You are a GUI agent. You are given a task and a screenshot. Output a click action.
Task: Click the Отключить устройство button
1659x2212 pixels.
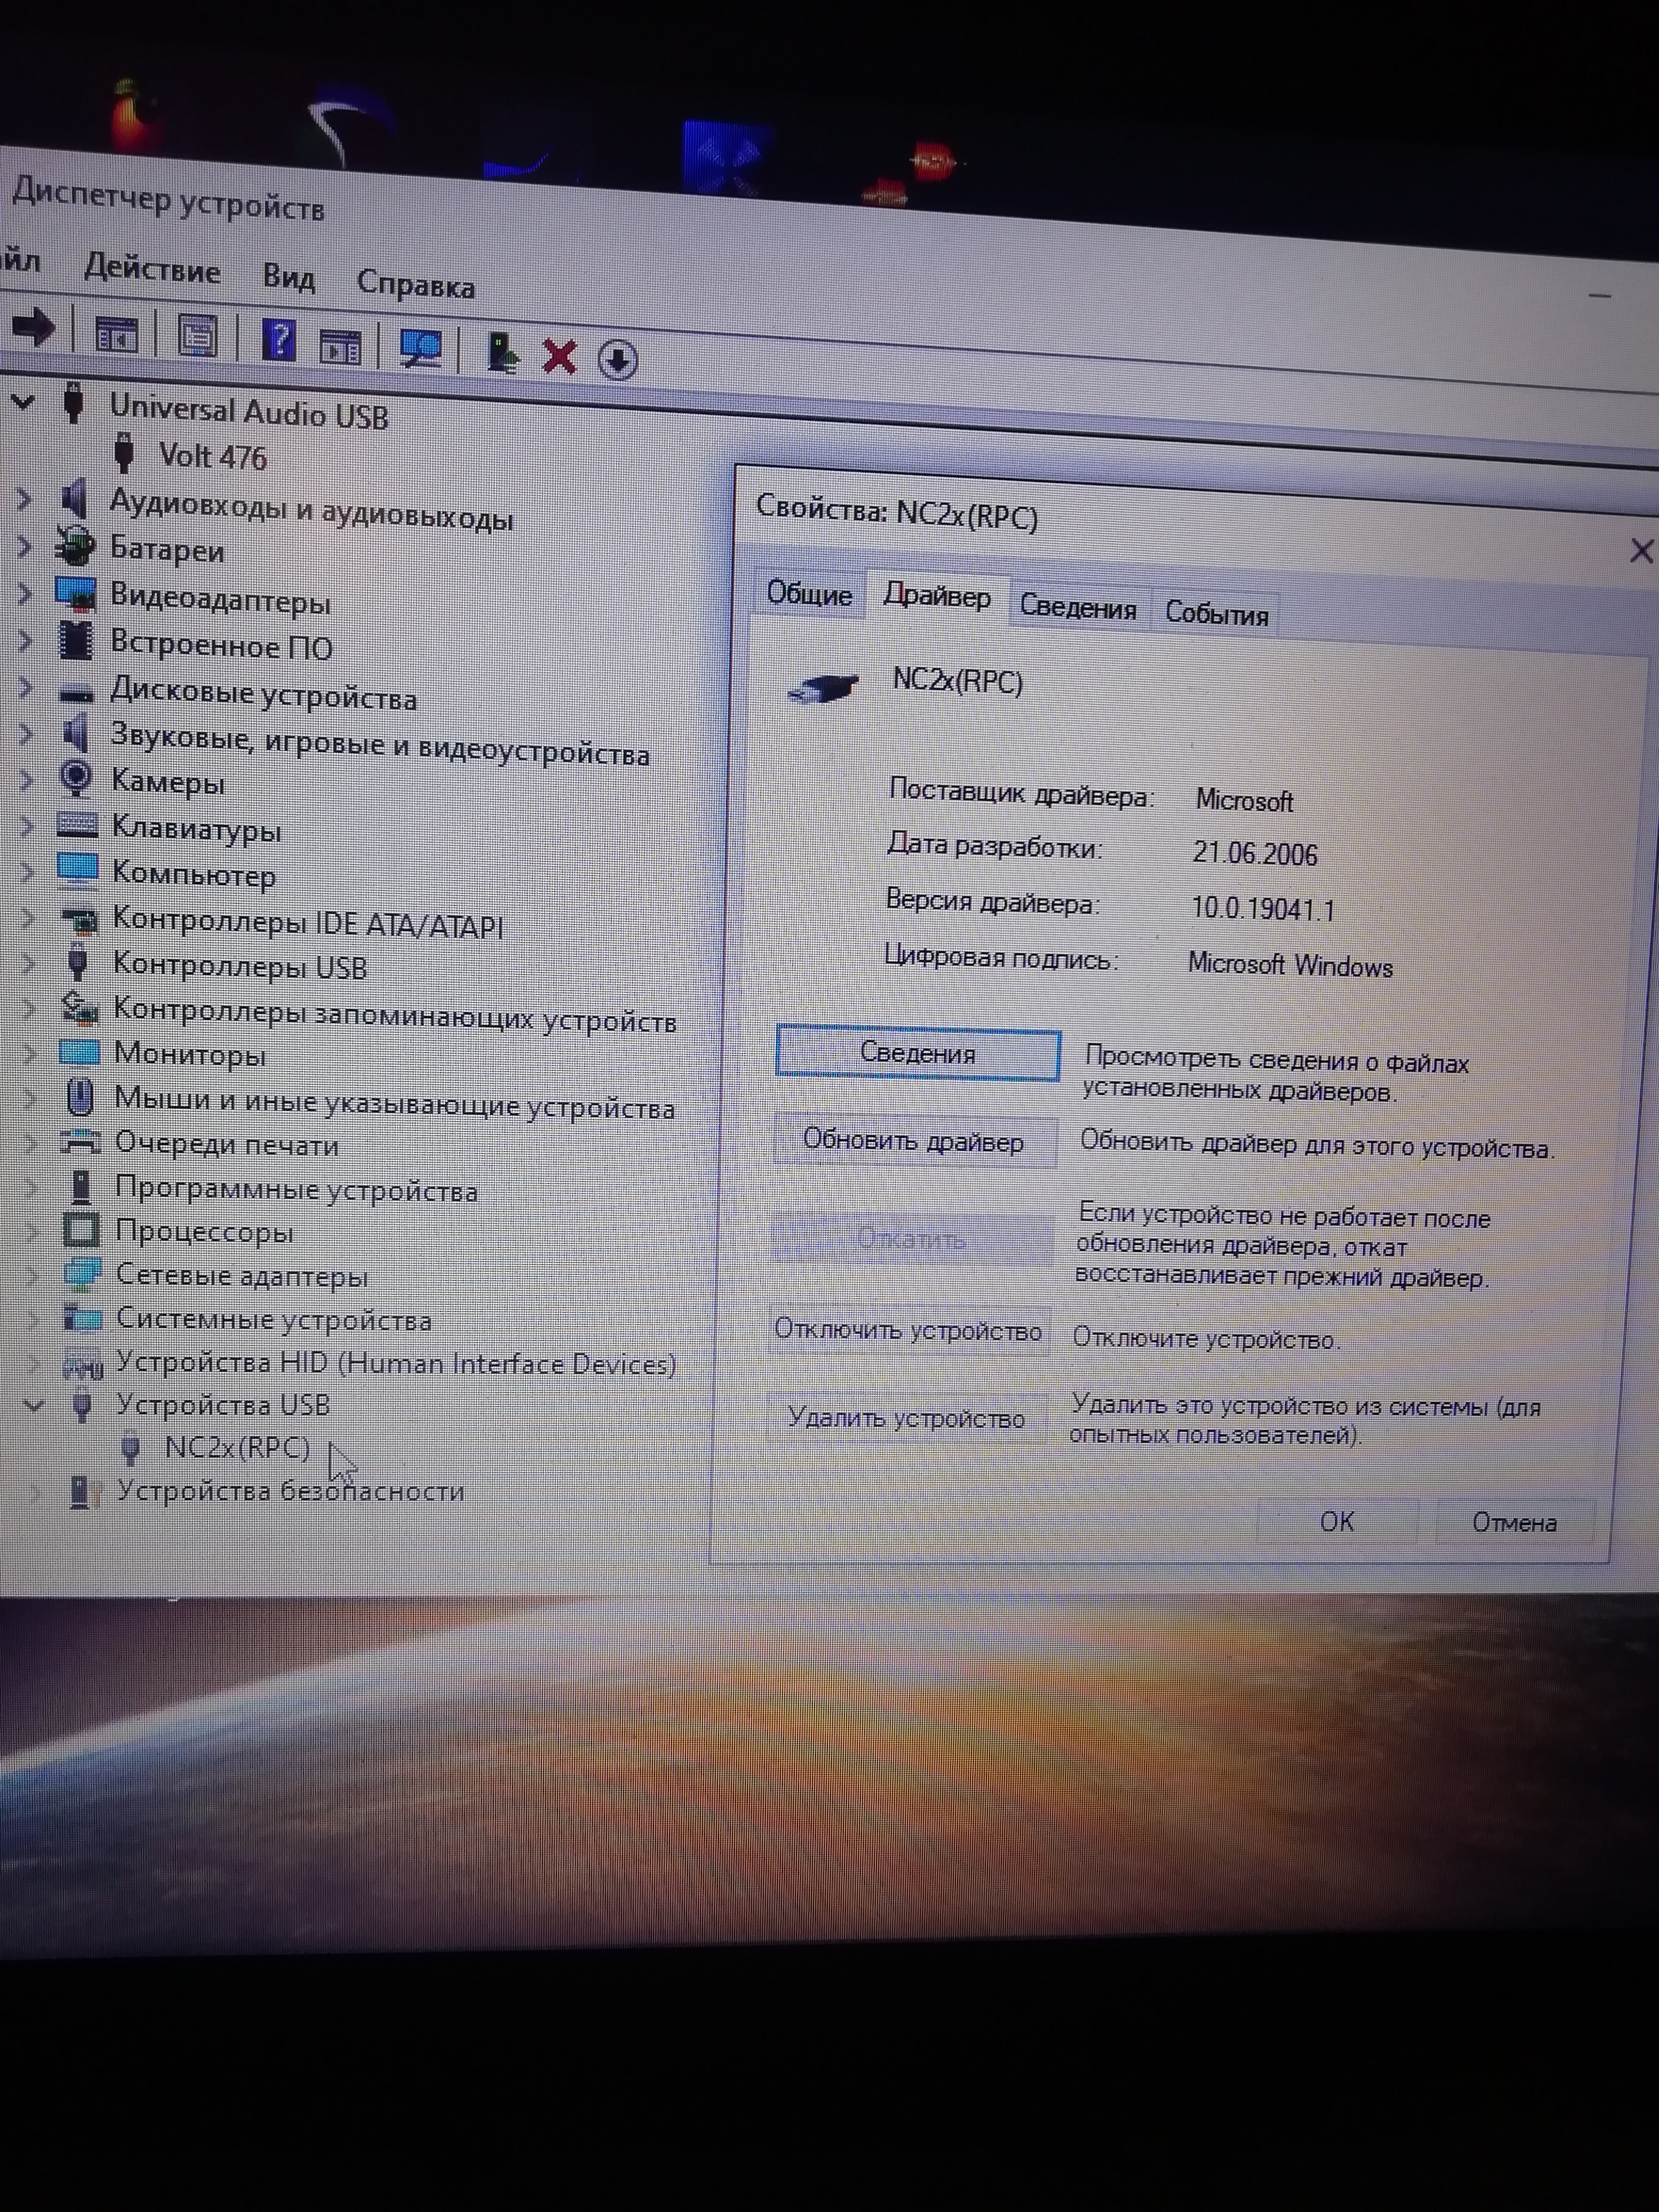point(908,1330)
